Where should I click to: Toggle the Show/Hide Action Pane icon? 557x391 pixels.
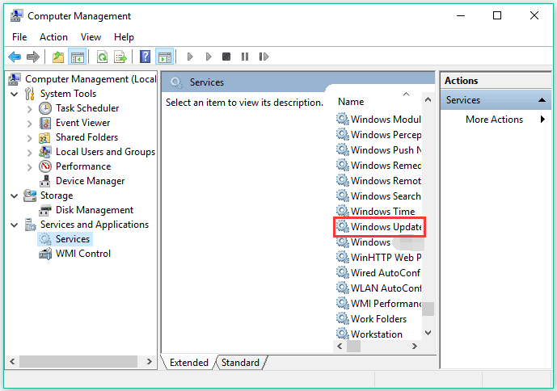click(x=164, y=57)
